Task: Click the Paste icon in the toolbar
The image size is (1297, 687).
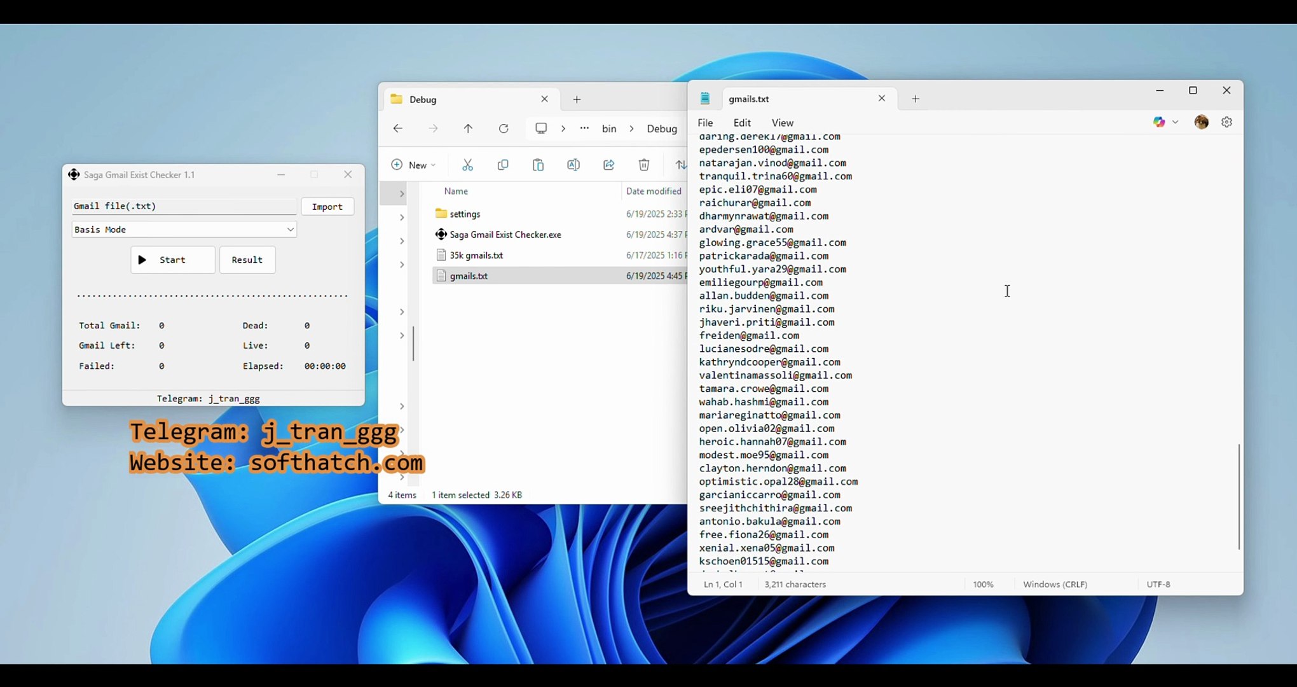Action: (x=538, y=165)
